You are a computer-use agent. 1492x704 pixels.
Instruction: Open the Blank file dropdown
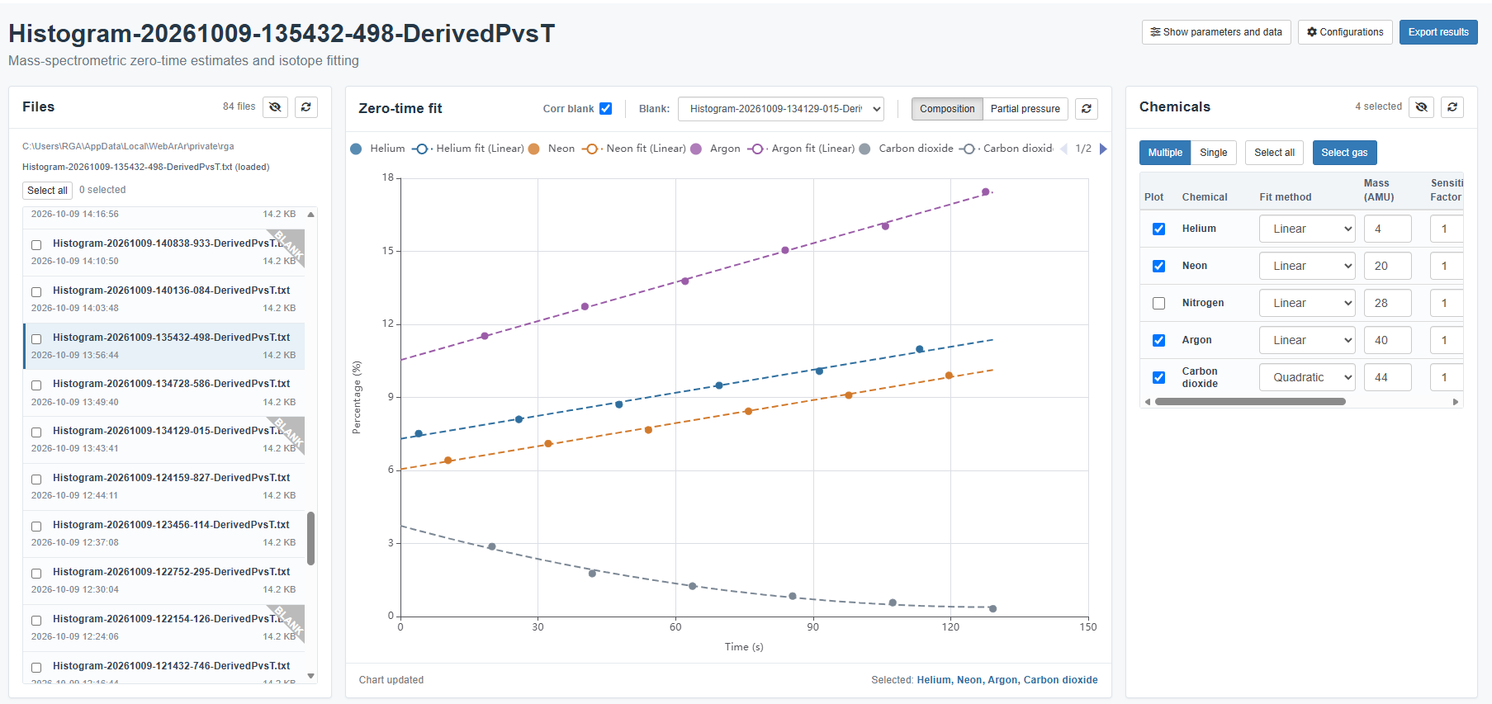pyautogui.click(x=781, y=109)
